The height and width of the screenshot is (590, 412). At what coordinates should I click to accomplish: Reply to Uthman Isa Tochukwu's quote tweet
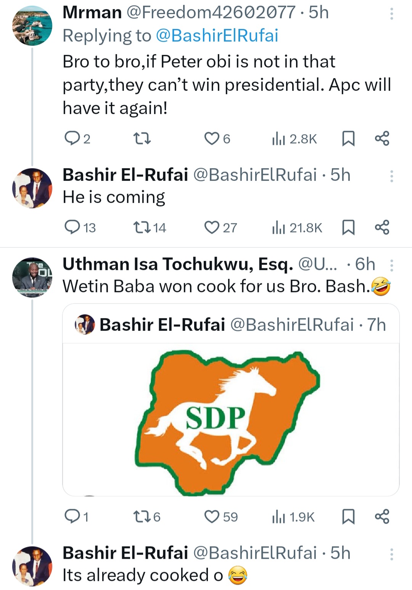pos(72,516)
